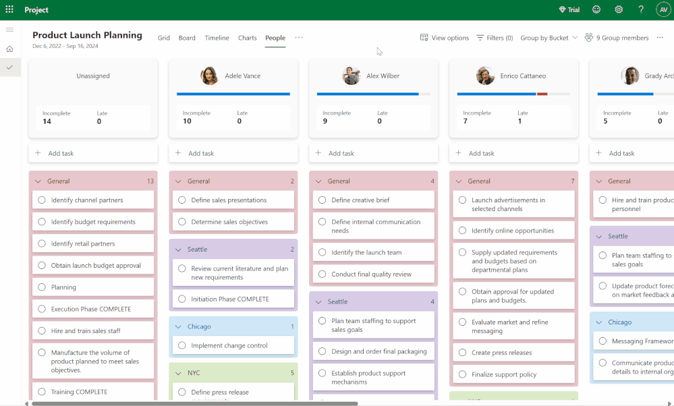Open the feedback smiley icon
The image size is (674, 406).
pyautogui.click(x=596, y=9)
